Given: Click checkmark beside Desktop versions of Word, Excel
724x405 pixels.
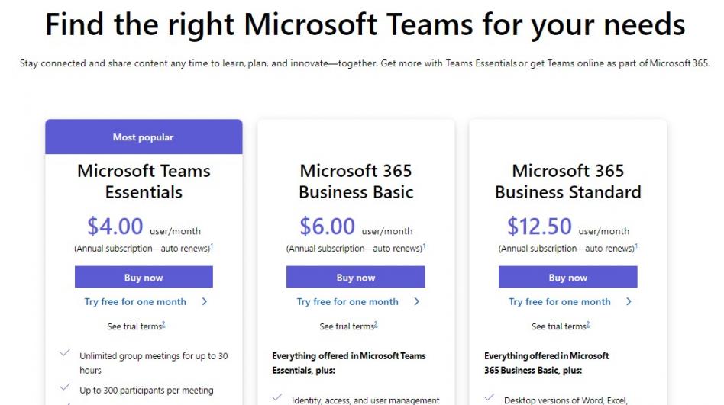Looking at the screenshot, I should point(490,397).
